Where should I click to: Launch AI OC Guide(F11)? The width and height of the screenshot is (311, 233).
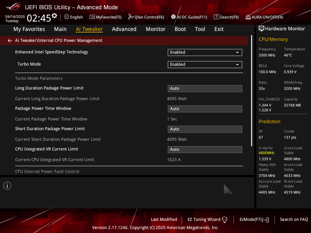click(189, 17)
